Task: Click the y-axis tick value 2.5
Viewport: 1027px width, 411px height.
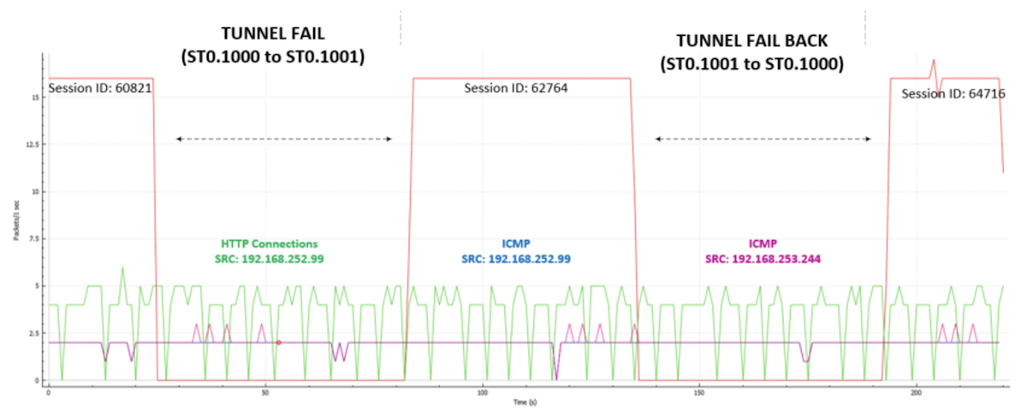Action: pyautogui.click(x=33, y=333)
